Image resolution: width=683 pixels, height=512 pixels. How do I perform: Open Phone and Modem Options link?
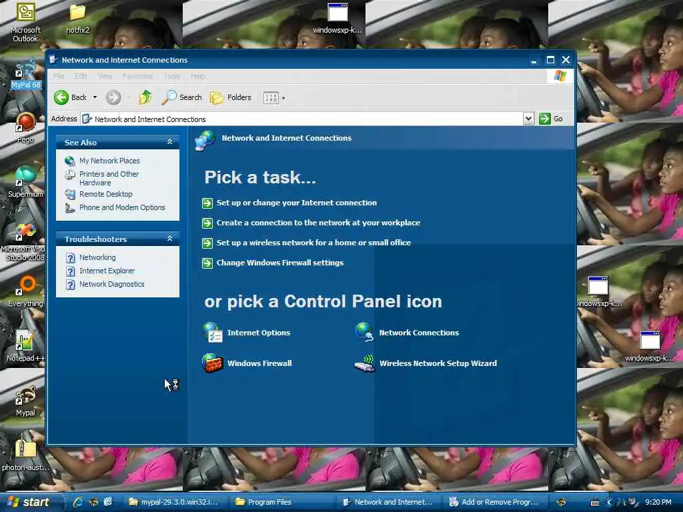tap(122, 208)
